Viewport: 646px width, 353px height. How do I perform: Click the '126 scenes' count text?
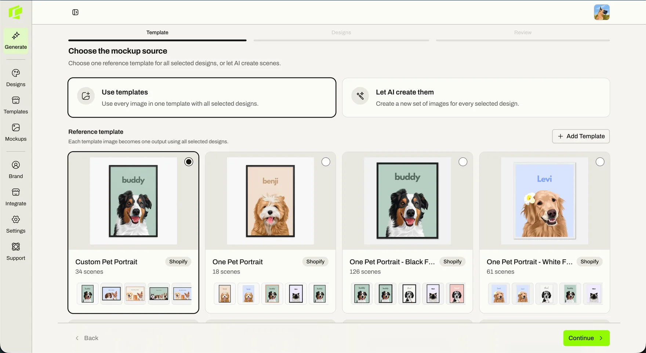365,272
